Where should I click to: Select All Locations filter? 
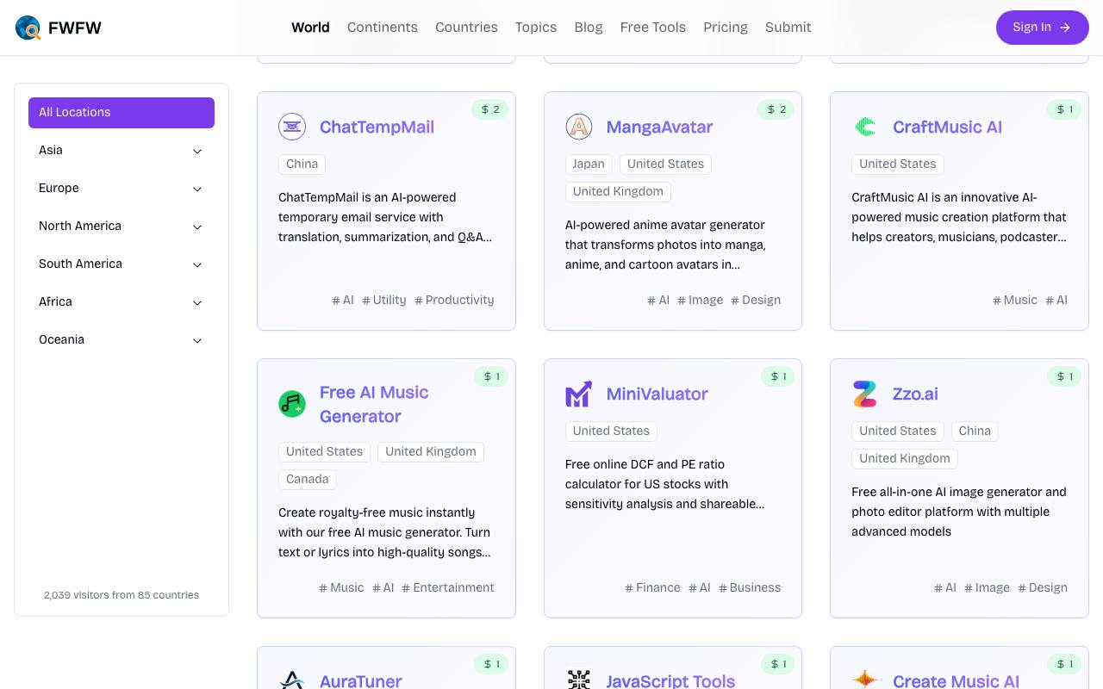[122, 113]
